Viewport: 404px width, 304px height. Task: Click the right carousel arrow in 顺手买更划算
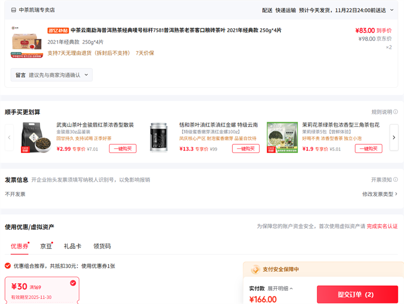click(394, 137)
